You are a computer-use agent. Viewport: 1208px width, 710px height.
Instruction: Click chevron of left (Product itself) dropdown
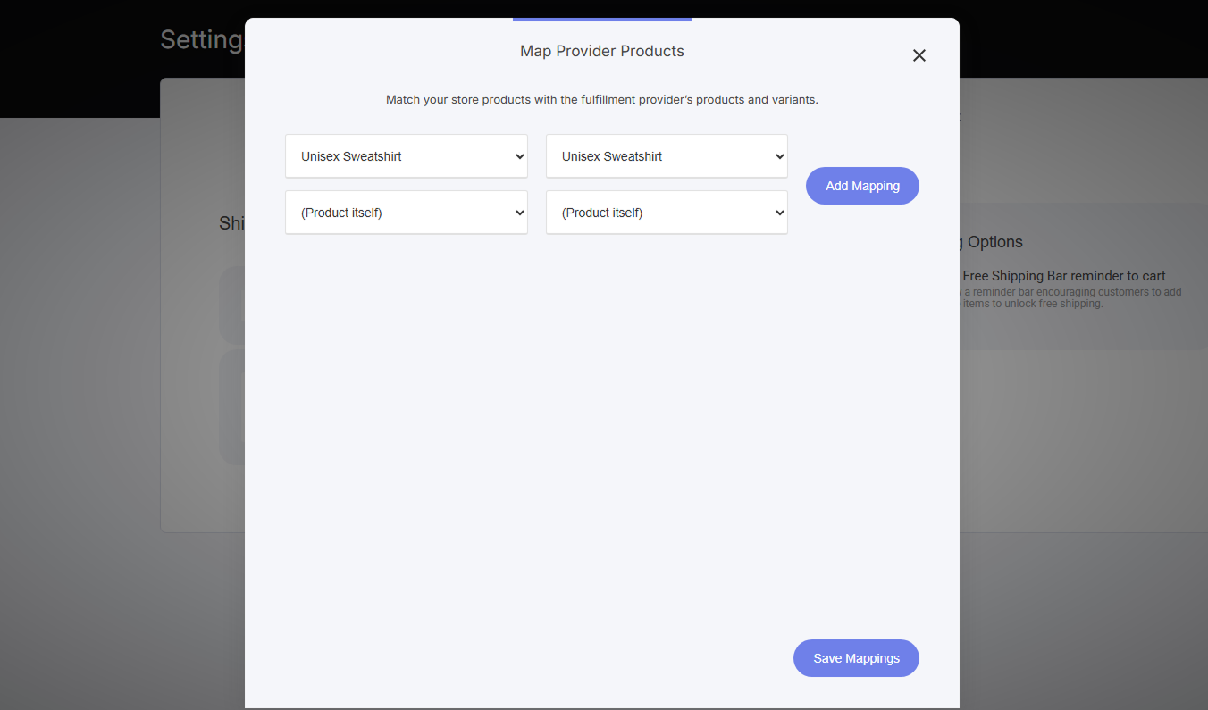click(520, 213)
